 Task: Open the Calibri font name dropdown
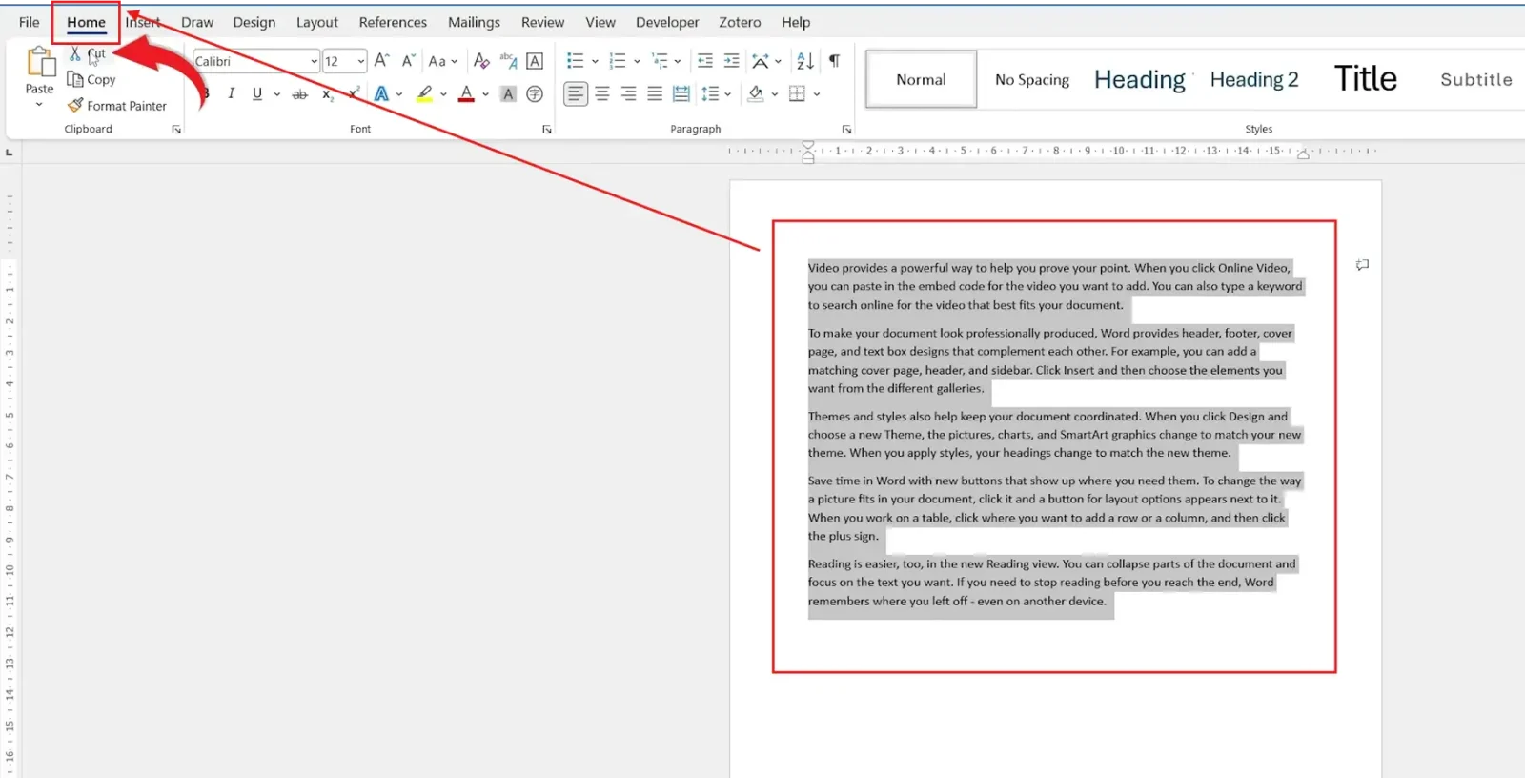click(314, 61)
